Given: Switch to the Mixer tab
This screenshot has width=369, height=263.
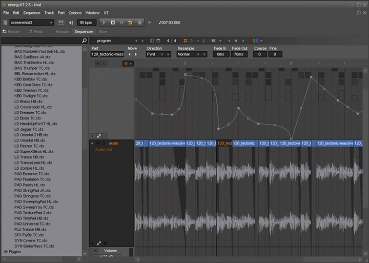Looking at the screenshot, I should 103,32.
